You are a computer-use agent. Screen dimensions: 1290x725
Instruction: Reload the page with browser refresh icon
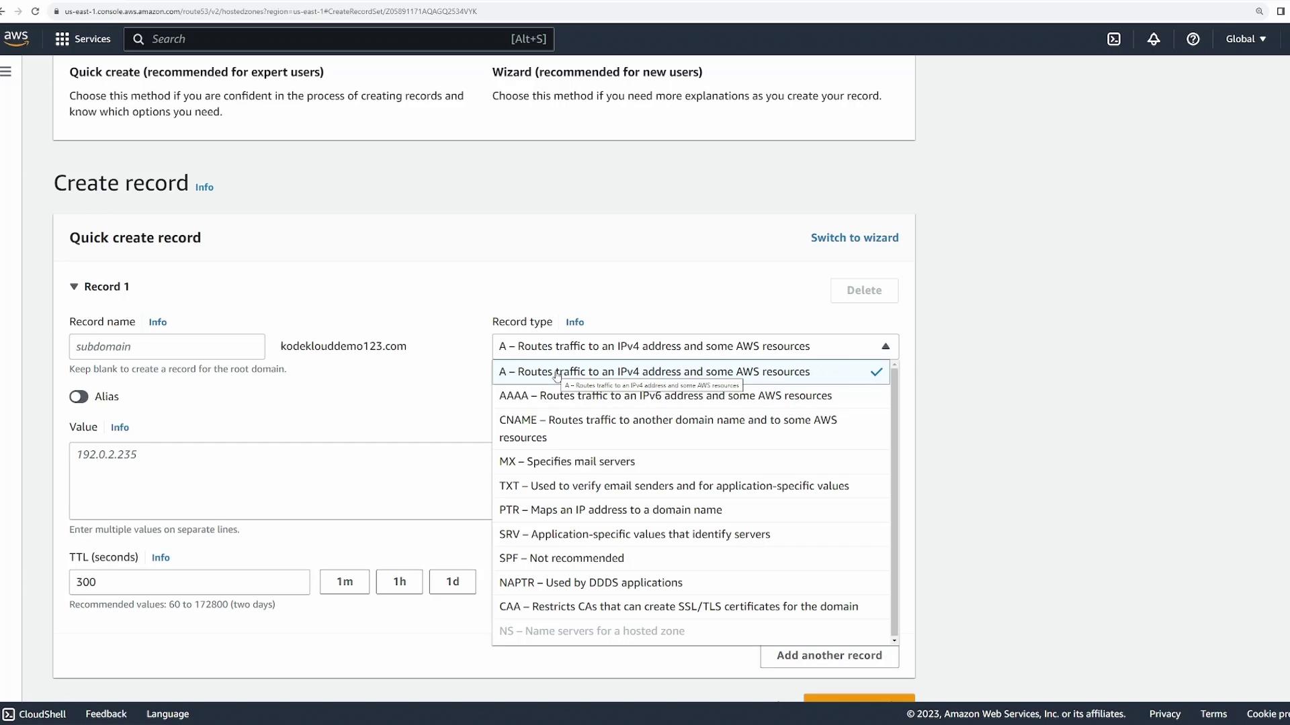36,11
